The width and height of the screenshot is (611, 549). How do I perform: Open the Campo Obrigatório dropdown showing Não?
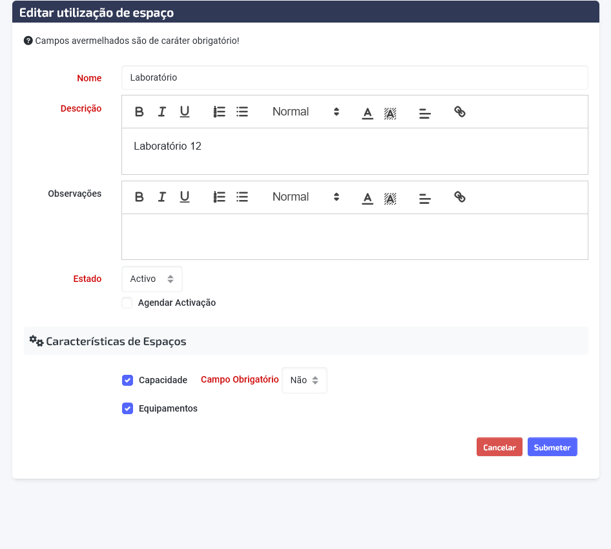click(304, 380)
